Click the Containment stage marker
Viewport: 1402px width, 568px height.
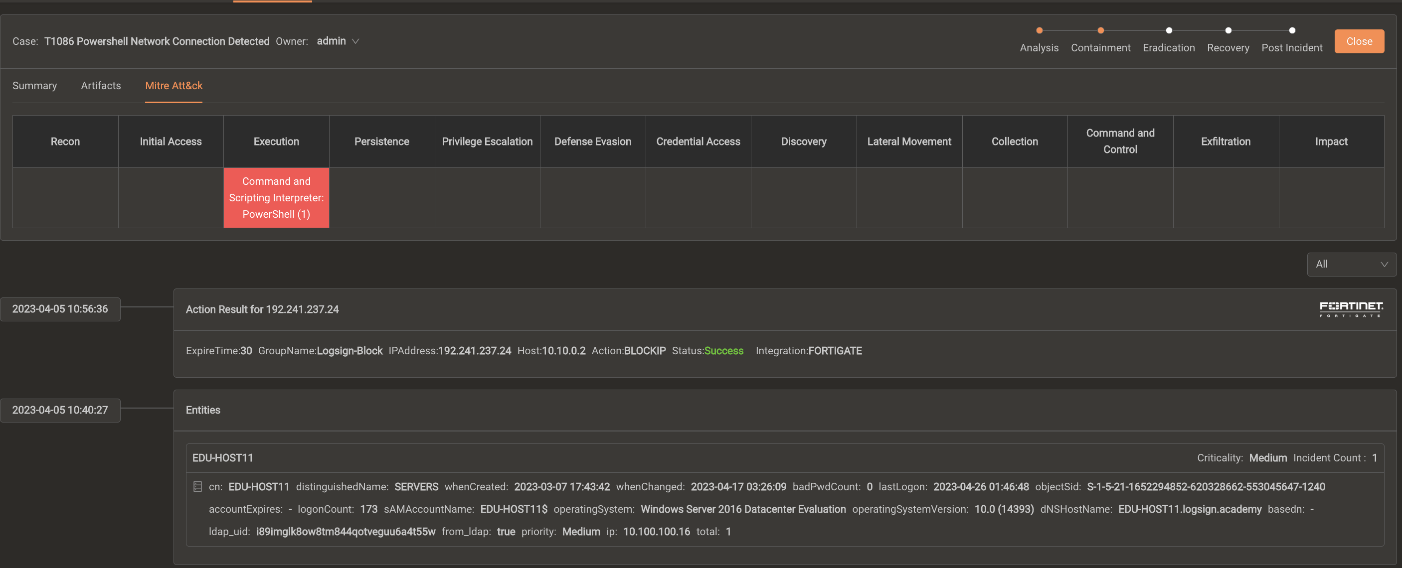click(x=1100, y=30)
